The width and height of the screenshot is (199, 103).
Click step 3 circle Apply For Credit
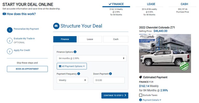click(10, 51)
